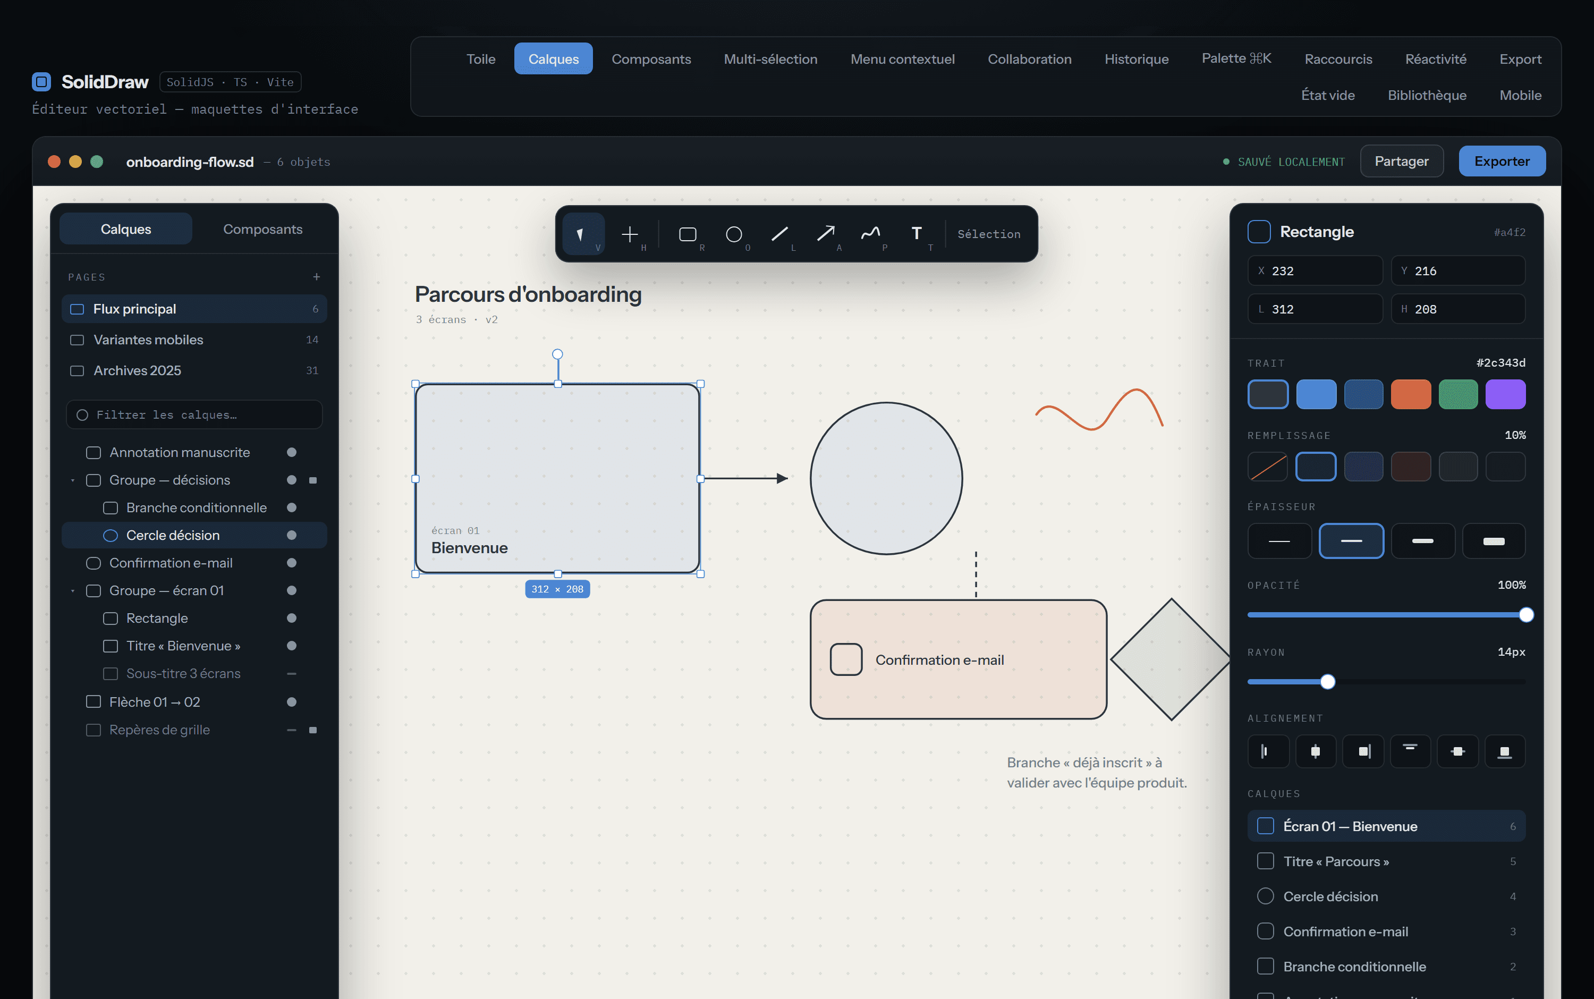
Task: Switch to the Multi-sélection tab
Action: coord(770,59)
